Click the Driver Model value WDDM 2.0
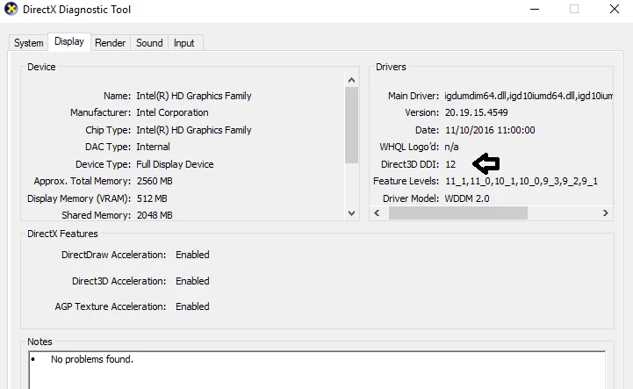Screen dimensions: 633x389 pos(467,198)
